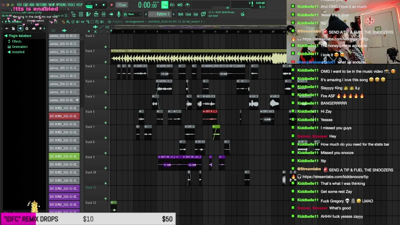Click the microphone recording icon
400x225 pixels.
[x=119, y=14]
